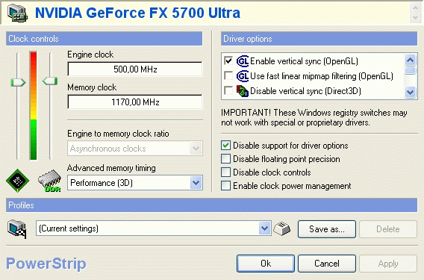Check the Disable clock controls option
Screen dimensions: 424x280
[225, 172]
